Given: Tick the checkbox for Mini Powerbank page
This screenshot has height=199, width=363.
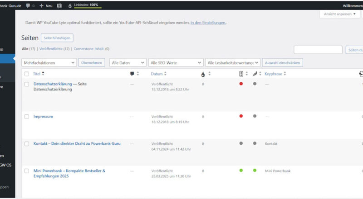Looking at the screenshot, I should (x=27, y=171).
